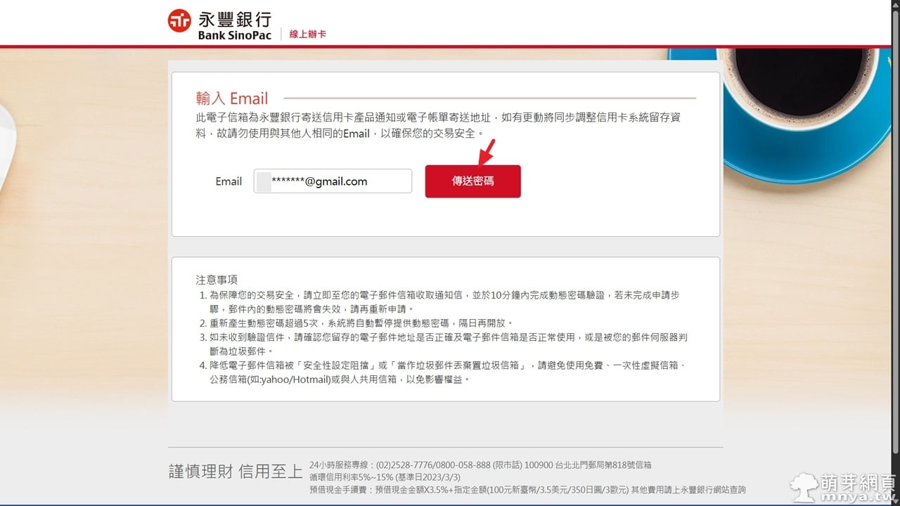Click the Email label beside the field

point(229,181)
